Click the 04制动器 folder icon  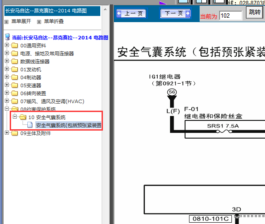pyautogui.click(x=15, y=77)
